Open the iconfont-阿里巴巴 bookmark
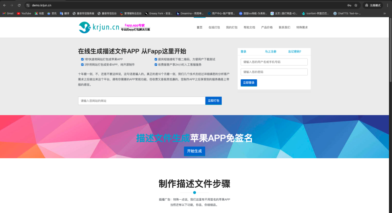The image size is (392, 213). (x=315, y=13)
